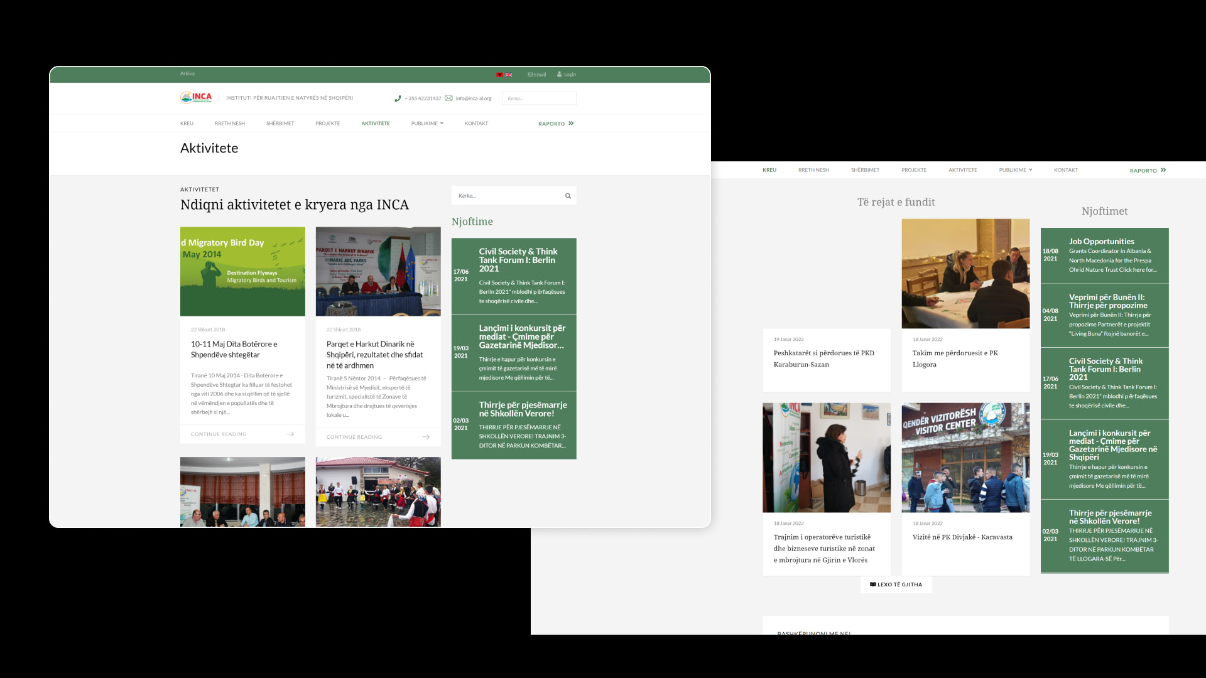Click '19 Janar 2022' date text

[788, 340]
